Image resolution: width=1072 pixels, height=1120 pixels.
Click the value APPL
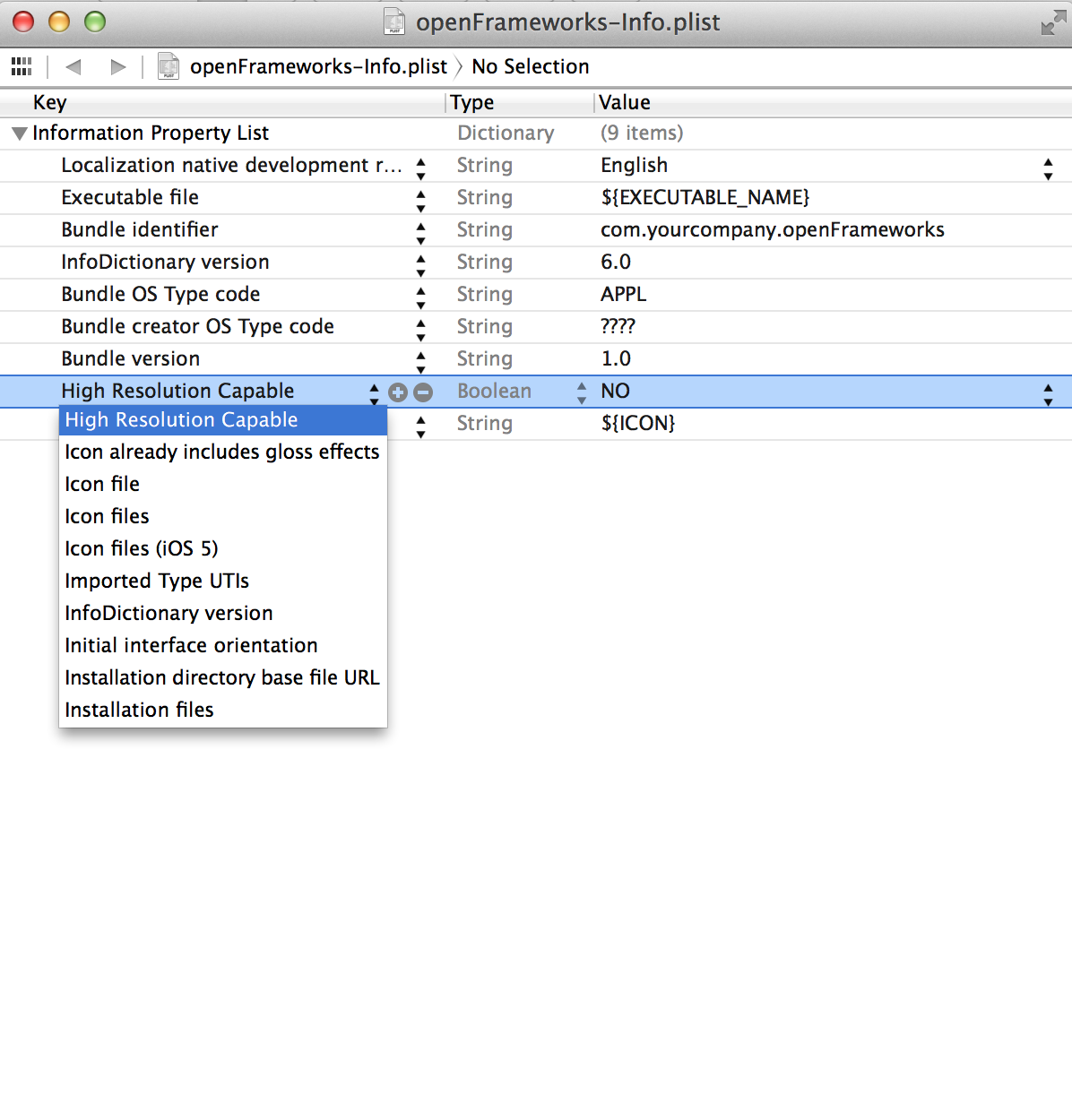click(x=624, y=294)
